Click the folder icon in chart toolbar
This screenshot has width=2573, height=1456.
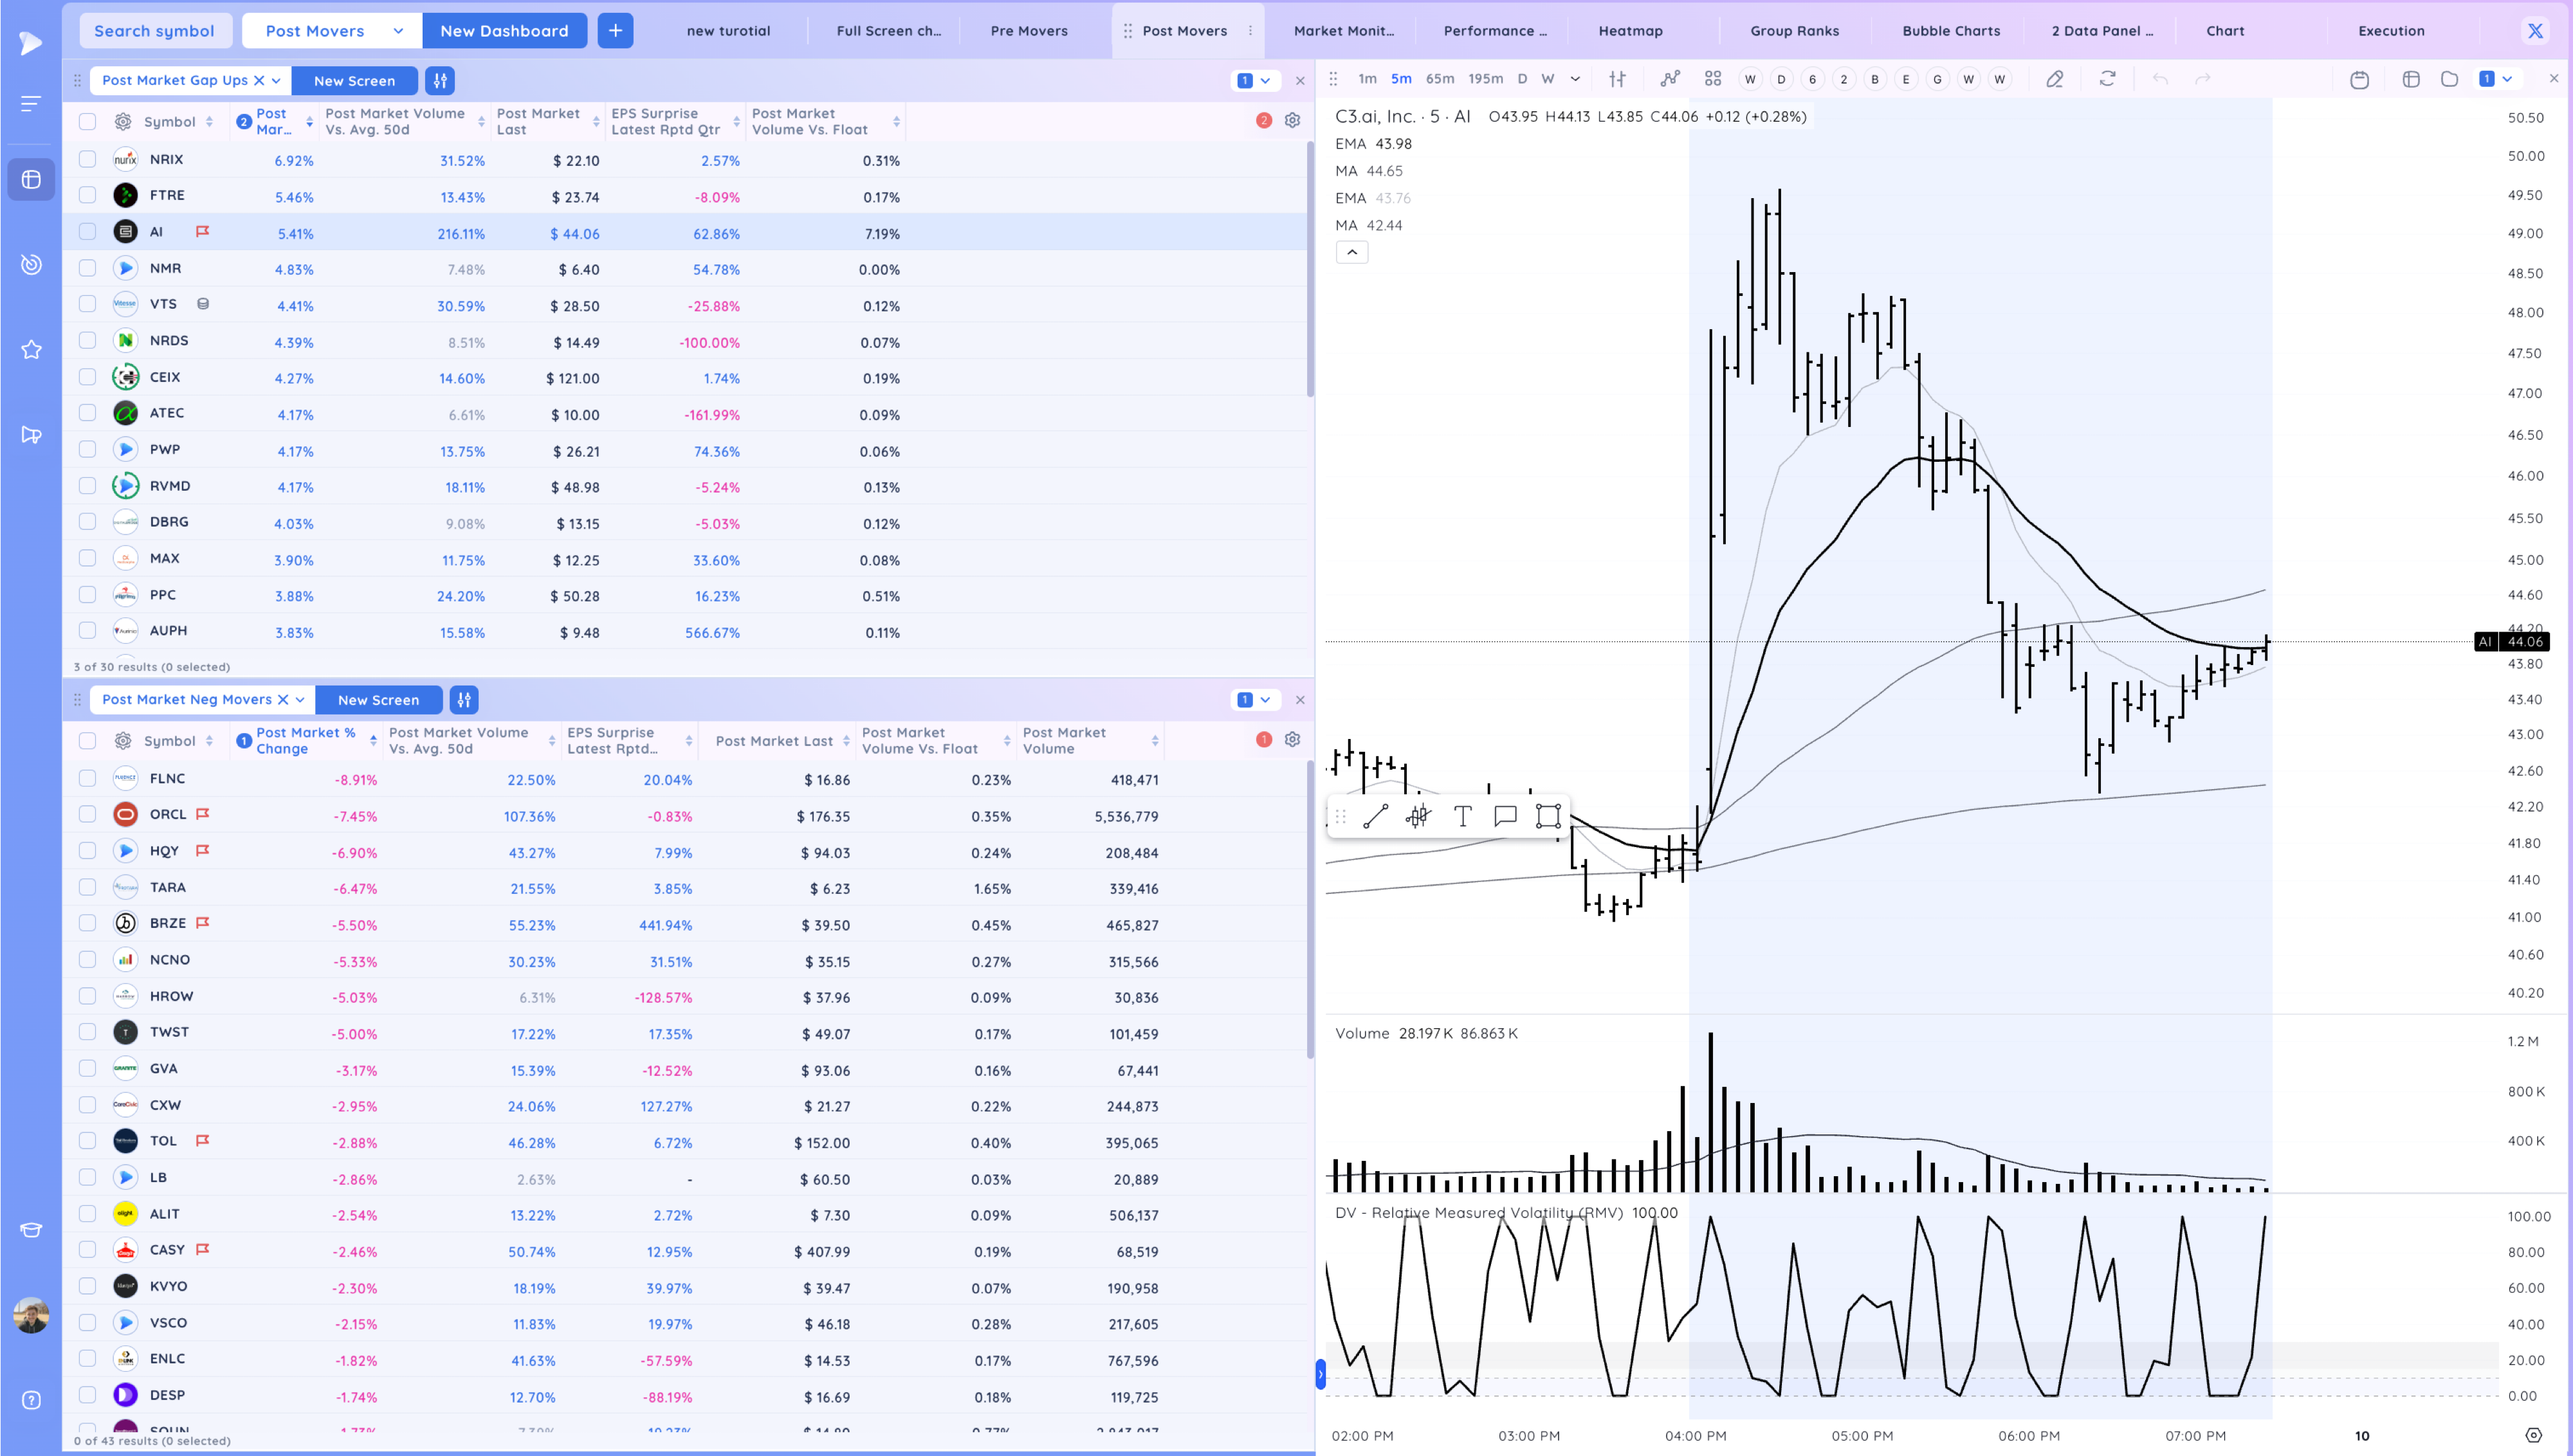2449,79
